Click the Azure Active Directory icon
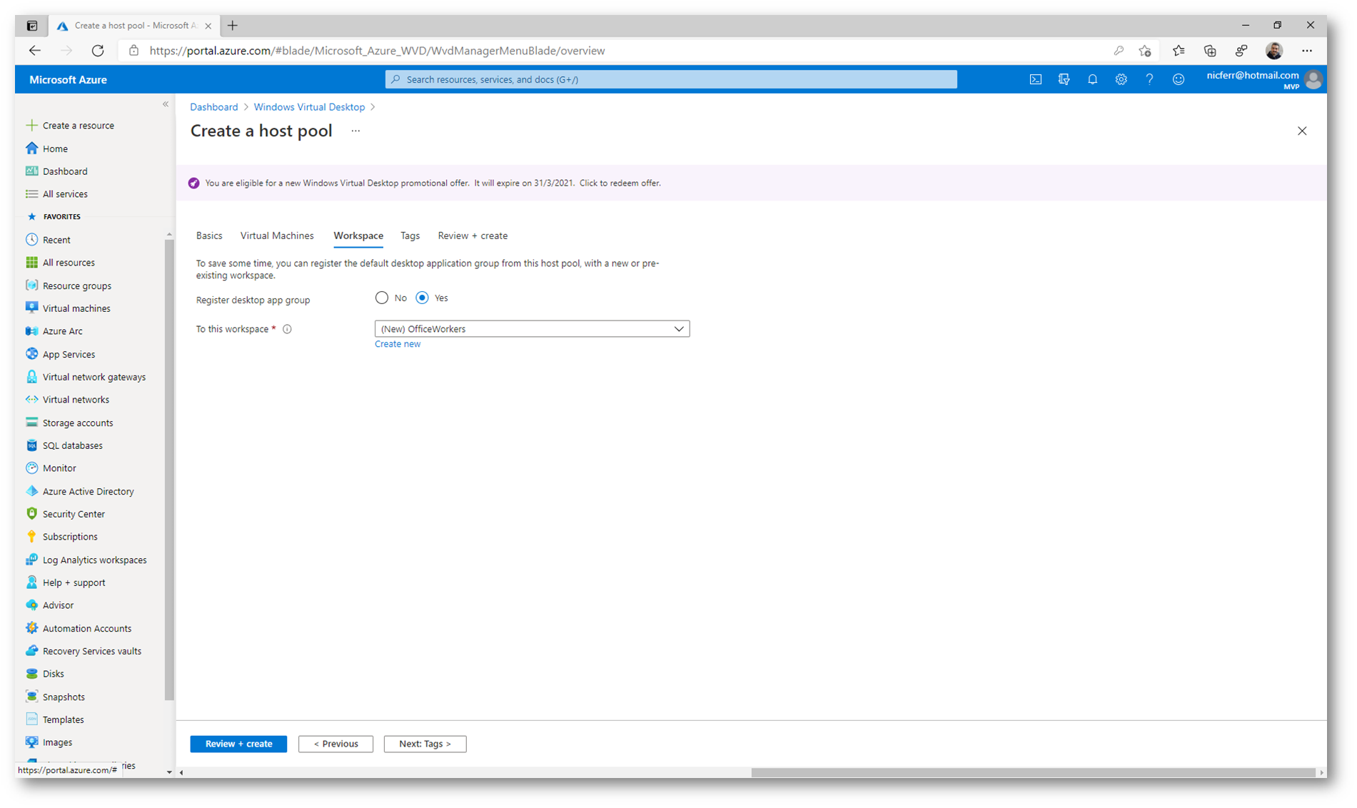1357x808 pixels. 31,491
